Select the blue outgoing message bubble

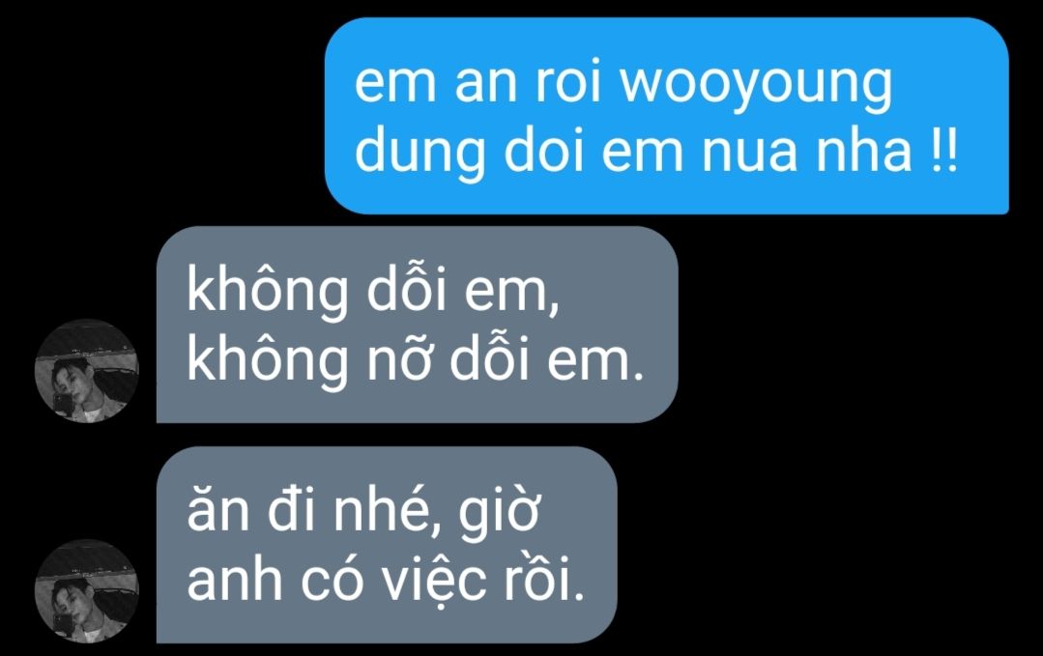pos(667,116)
